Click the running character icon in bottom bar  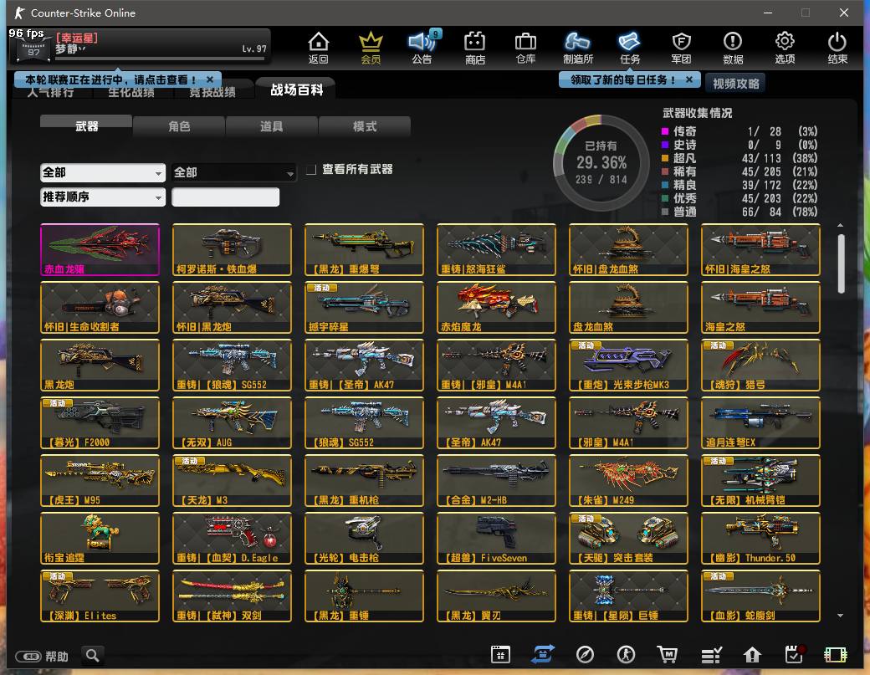tap(626, 655)
